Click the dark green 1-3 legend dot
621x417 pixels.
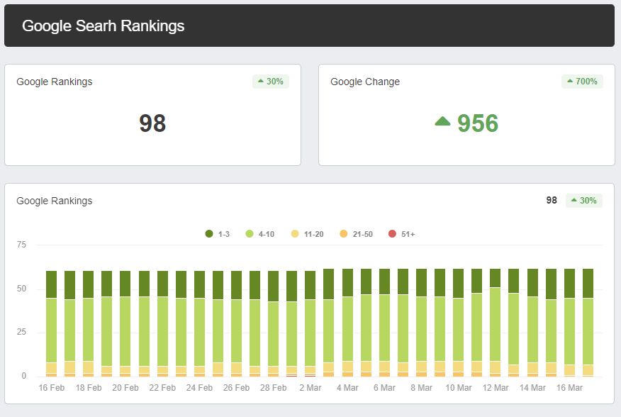(209, 234)
